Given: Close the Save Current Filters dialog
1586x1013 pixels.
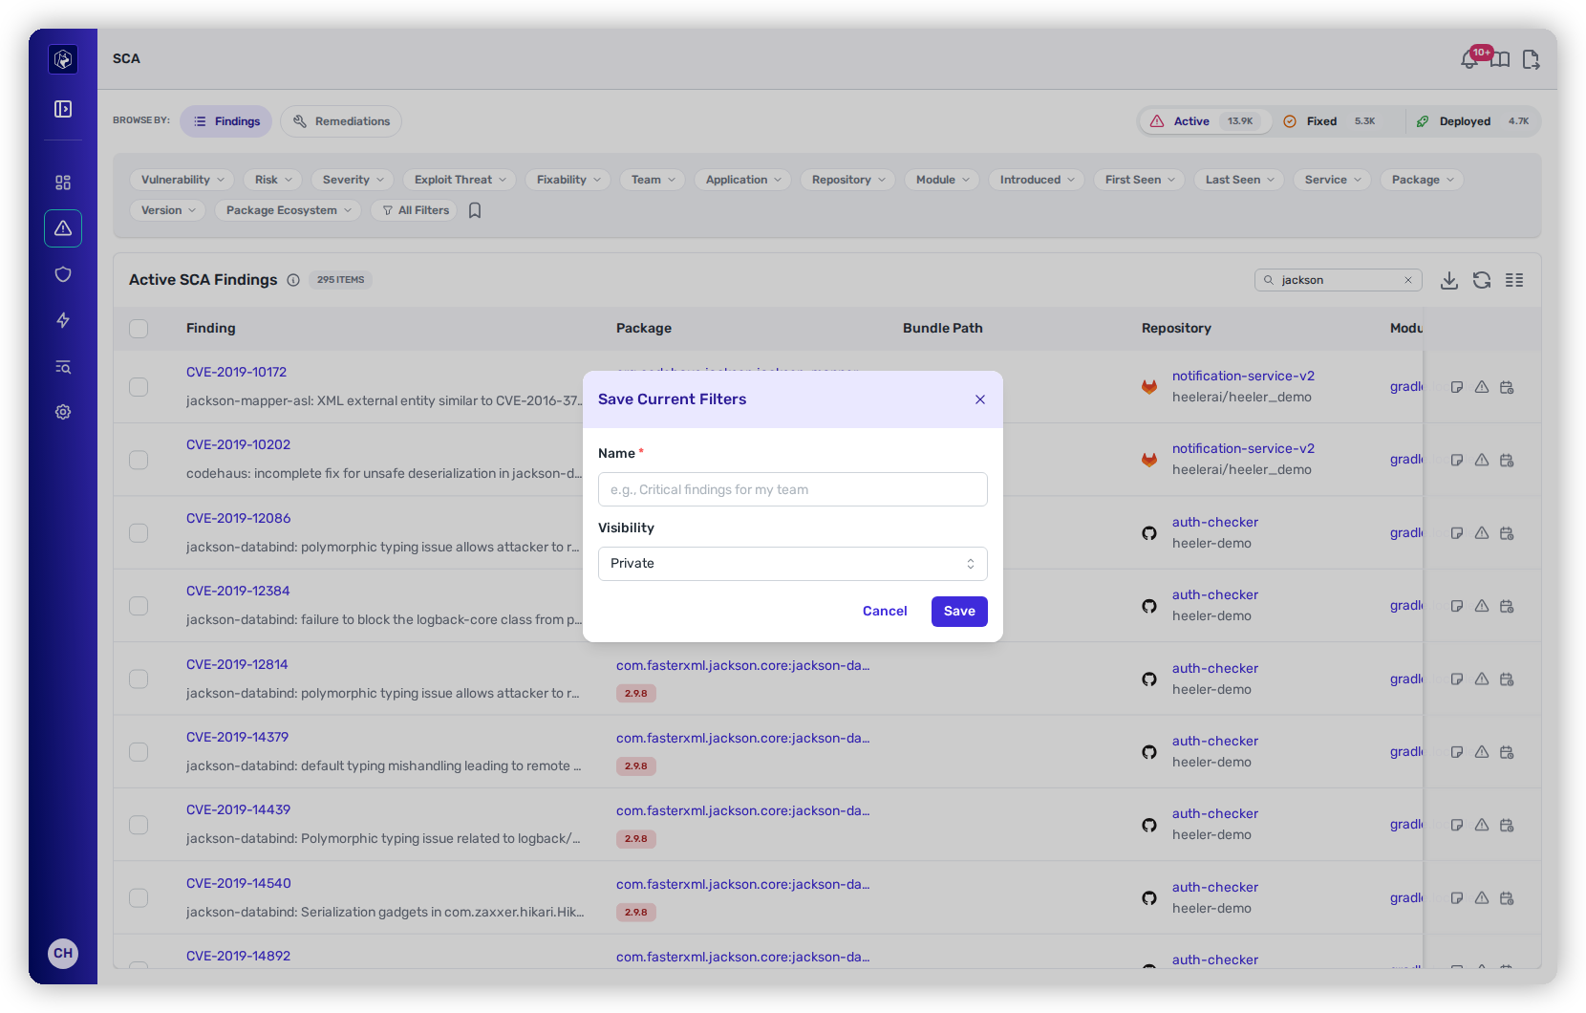Looking at the screenshot, I should (x=980, y=399).
